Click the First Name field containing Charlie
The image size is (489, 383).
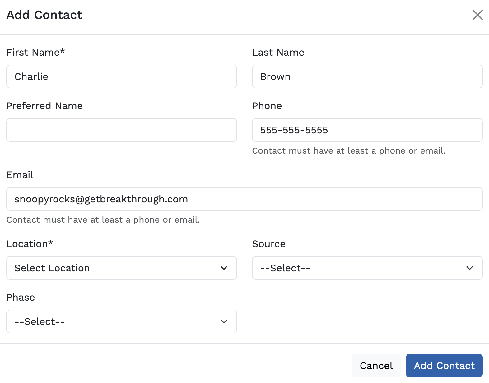(122, 76)
